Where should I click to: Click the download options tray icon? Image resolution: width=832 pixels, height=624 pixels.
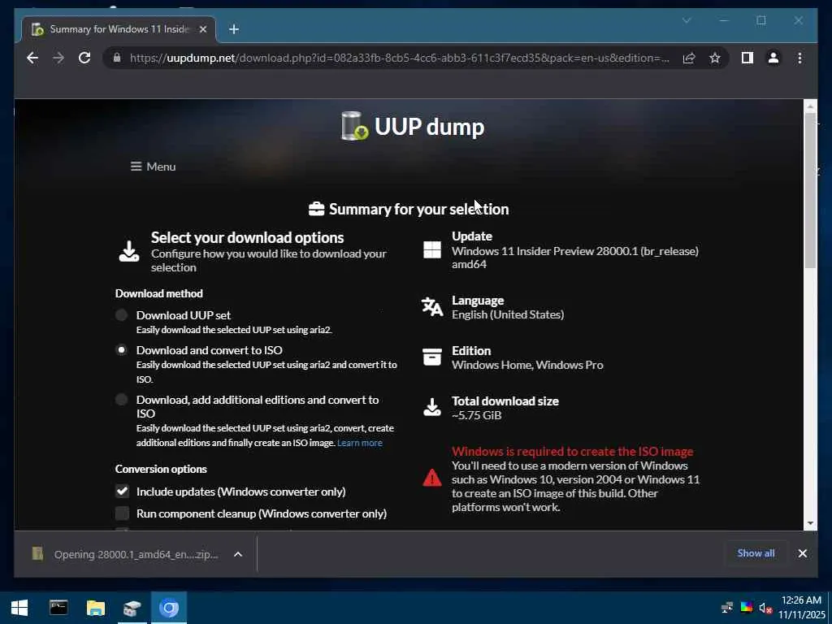[x=129, y=251]
